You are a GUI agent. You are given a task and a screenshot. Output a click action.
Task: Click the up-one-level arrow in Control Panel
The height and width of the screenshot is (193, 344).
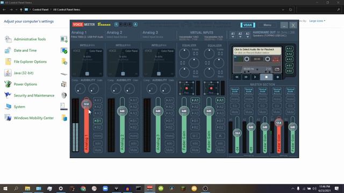[x=21, y=10]
